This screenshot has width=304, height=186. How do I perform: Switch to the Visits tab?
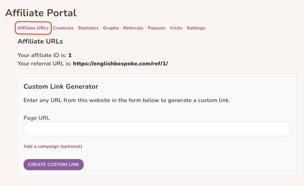pyautogui.click(x=176, y=28)
